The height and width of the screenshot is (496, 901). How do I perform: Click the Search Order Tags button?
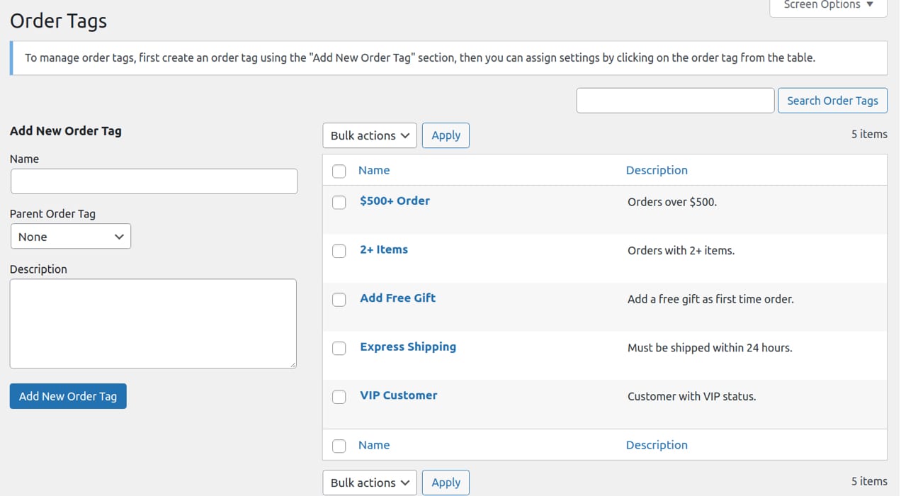[x=832, y=101]
